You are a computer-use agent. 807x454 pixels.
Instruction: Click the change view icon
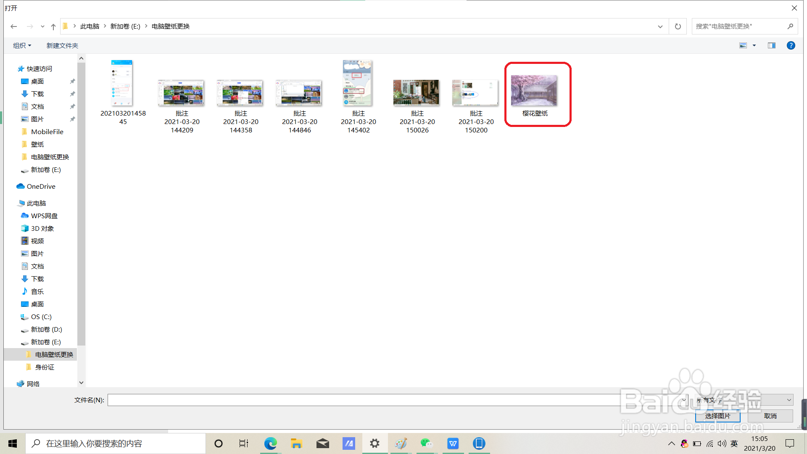[743, 45]
